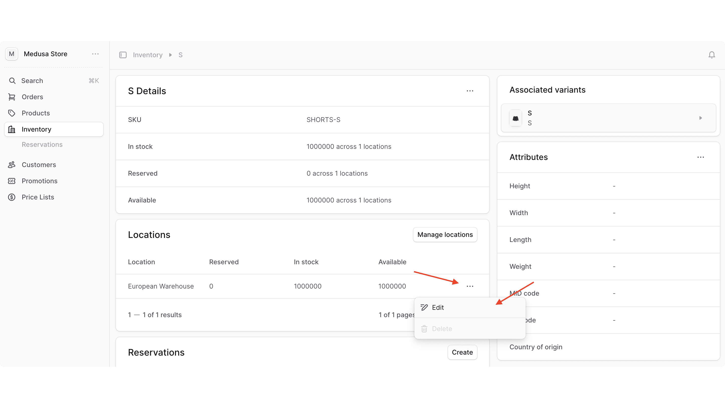725x408 pixels.
Task: Choose Edit from the context menu
Action: click(x=438, y=308)
